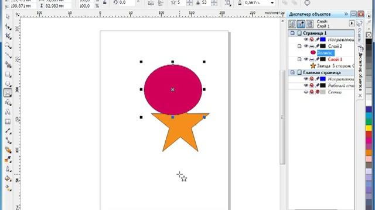The width and height of the screenshot is (375, 210).
Task: Collapse the Главная страница node
Action: pyautogui.click(x=292, y=72)
